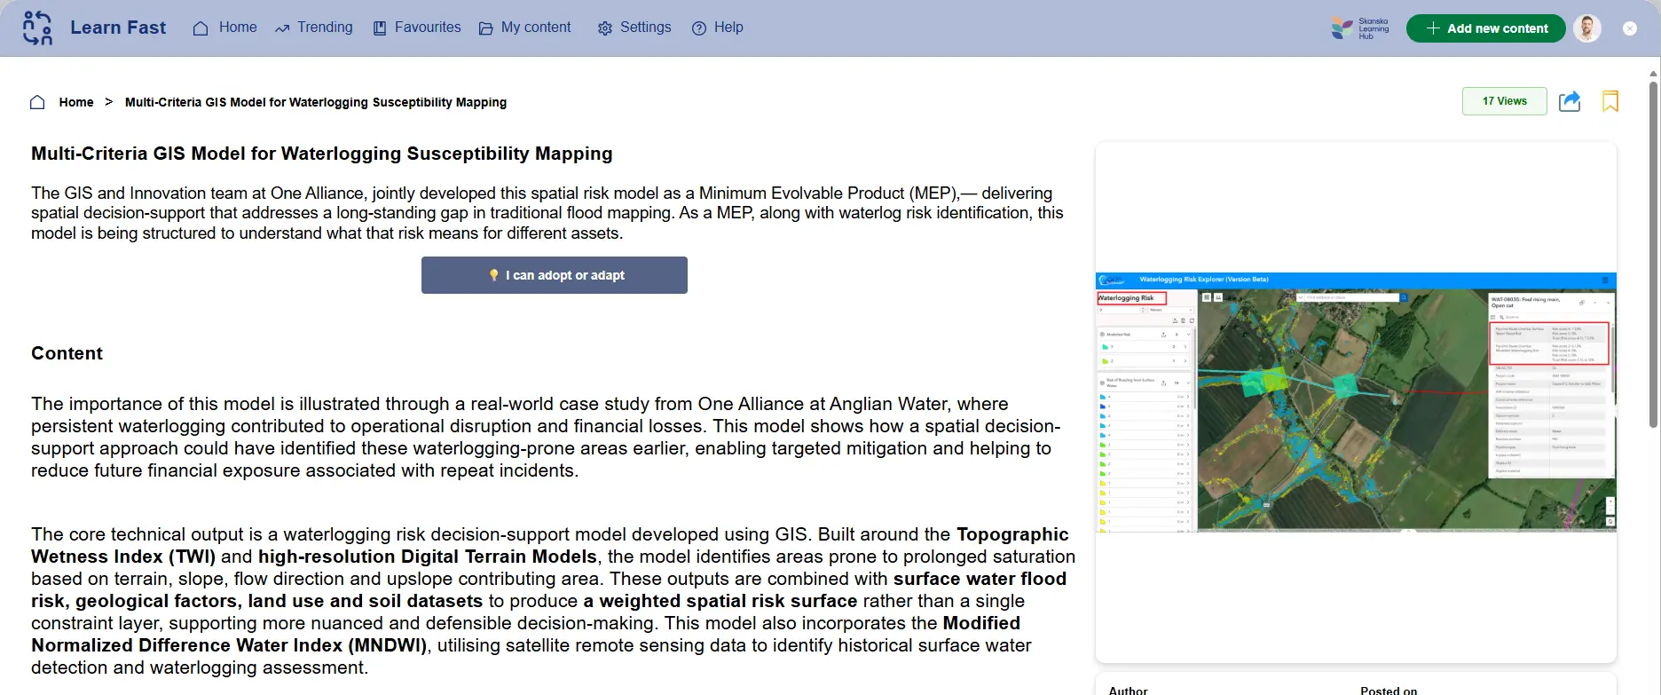This screenshot has width=1661, height=695.
Task: Open the Home navigation item
Action: [x=225, y=28]
